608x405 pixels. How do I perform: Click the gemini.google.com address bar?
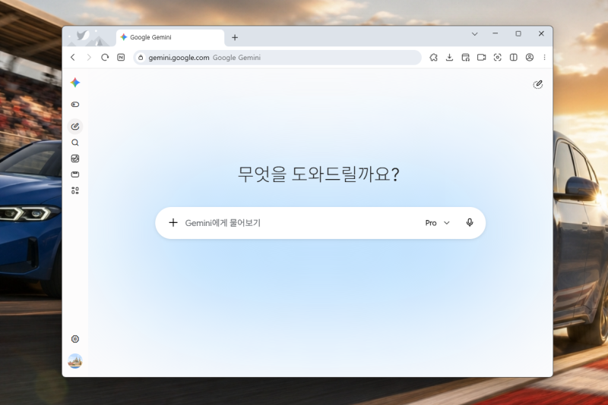[x=277, y=57]
